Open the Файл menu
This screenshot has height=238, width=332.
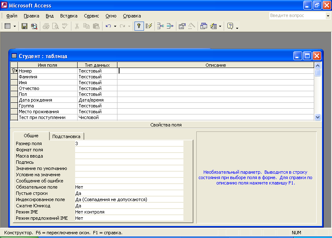[12, 16]
